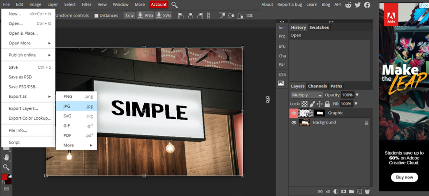429x196 pixels.
Task: Toggle lock all padlock icon
Action: tap(327, 104)
